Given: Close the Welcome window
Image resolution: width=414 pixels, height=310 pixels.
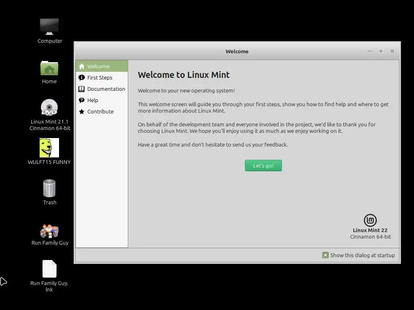Looking at the screenshot, I should (x=392, y=51).
